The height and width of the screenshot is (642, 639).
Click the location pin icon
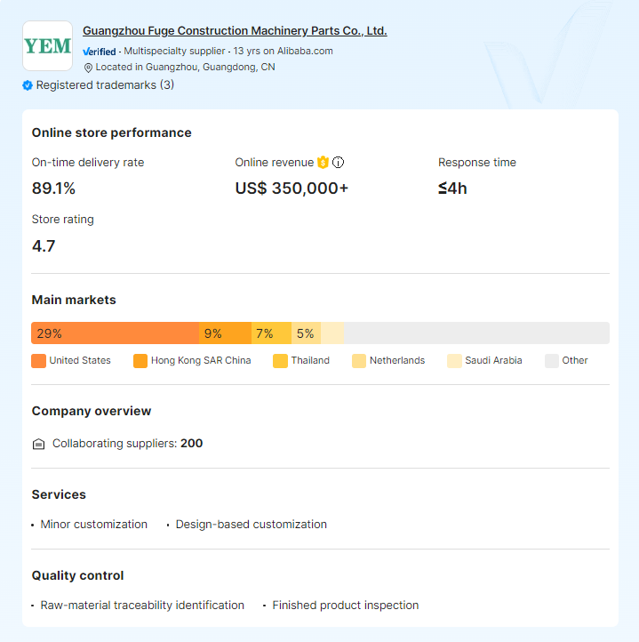[88, 68]
